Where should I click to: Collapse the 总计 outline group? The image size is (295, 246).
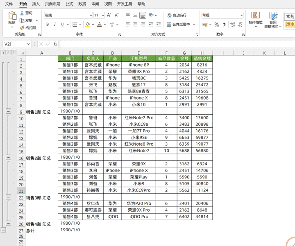3,230
